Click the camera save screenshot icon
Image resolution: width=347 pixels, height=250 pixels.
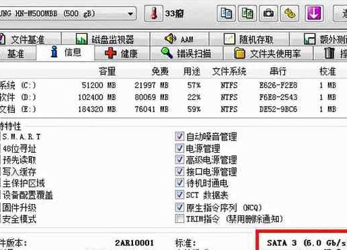pos(268,14)
